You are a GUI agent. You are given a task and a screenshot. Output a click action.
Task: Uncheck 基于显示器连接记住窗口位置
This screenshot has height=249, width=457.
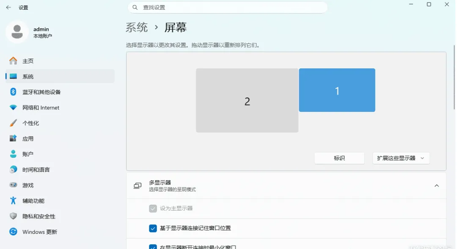(153, 228)
